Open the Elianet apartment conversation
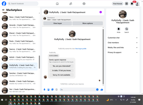The image size is (143, 105). click(x=19, y=34)
